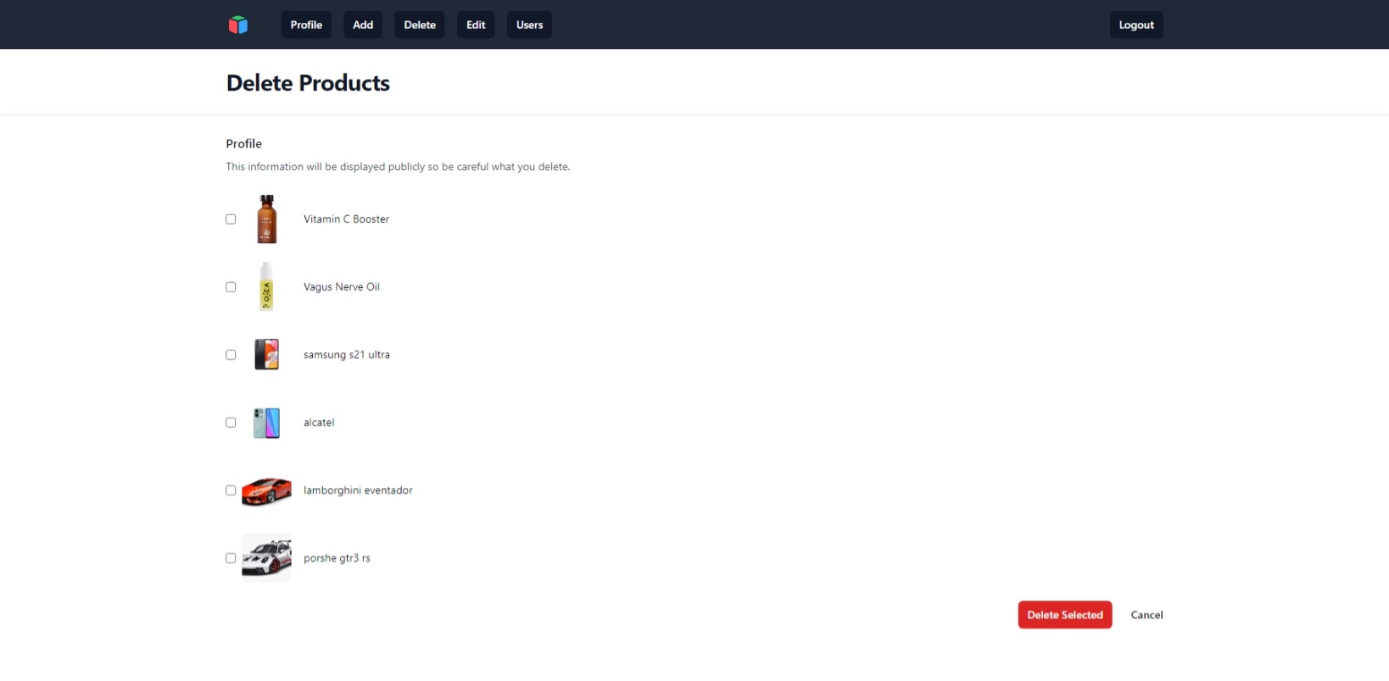1389x681 pixels.
Task: Click the "Vitamin C Booster" label
Action: click(346, 219)
